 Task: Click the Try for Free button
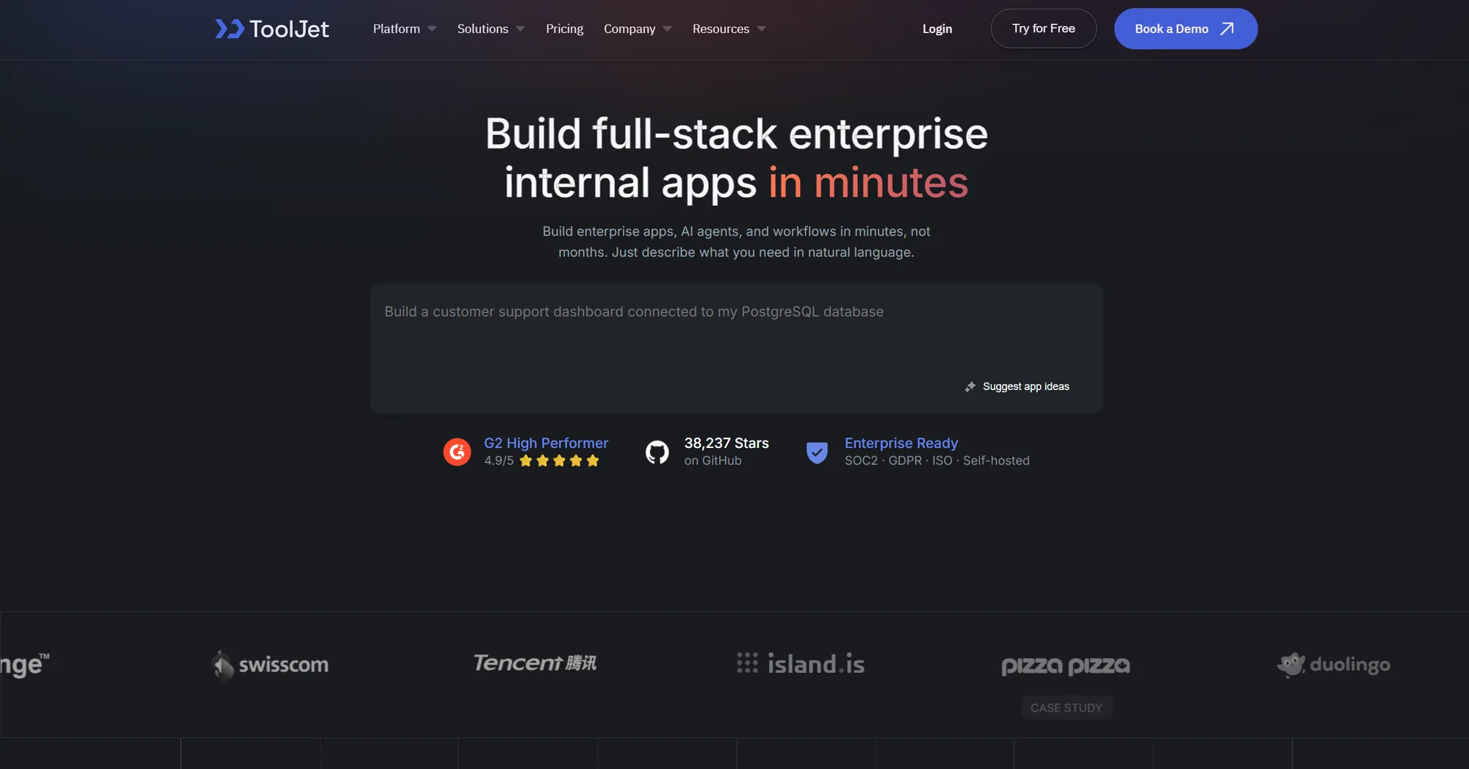[x=1043, y=29]
